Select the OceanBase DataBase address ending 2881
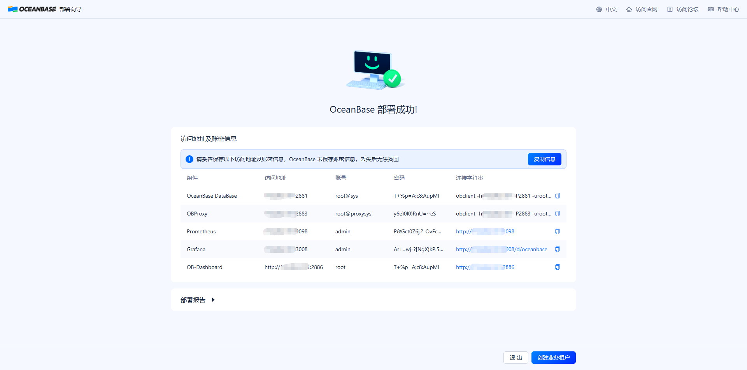 point(286,196)
